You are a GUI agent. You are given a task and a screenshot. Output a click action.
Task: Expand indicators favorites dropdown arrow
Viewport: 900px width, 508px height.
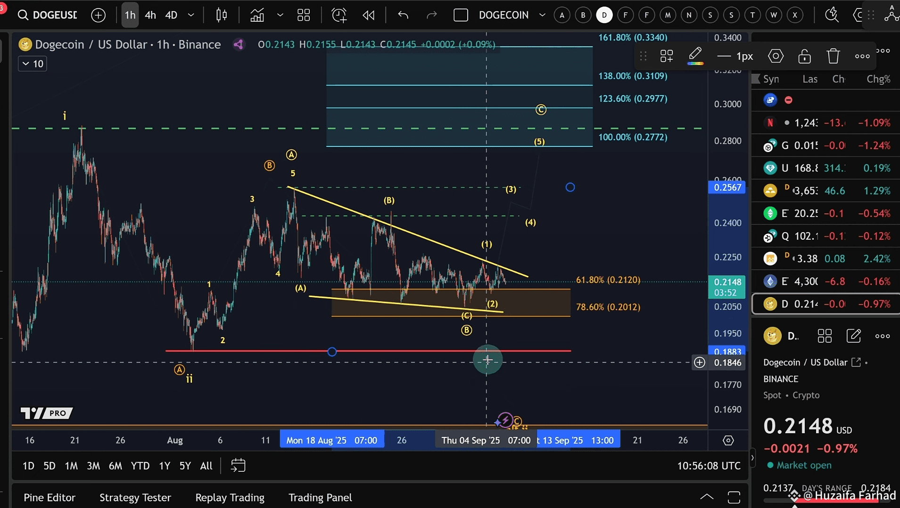280,15
